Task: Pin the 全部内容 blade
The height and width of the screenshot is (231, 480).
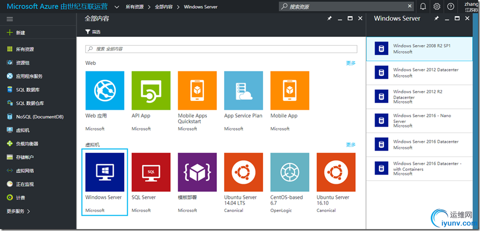Action: click(x=330, y=19)
